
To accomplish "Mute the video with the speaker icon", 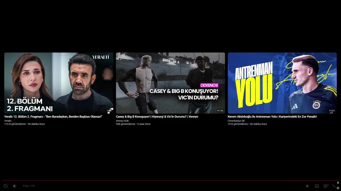I will click(x=15, y=186).
